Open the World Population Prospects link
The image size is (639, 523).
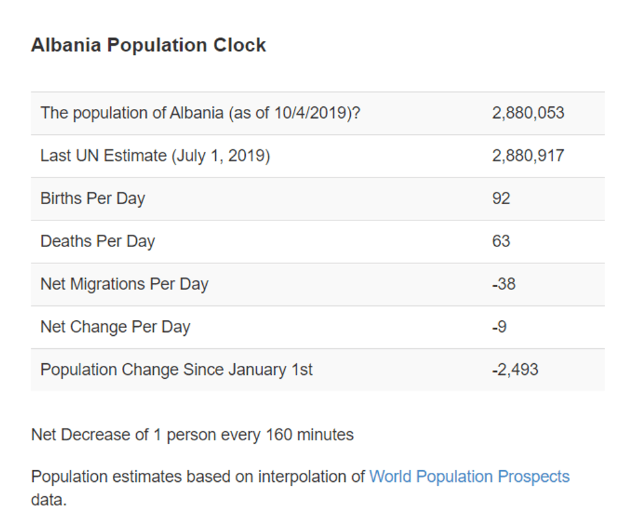click(469, 477)
